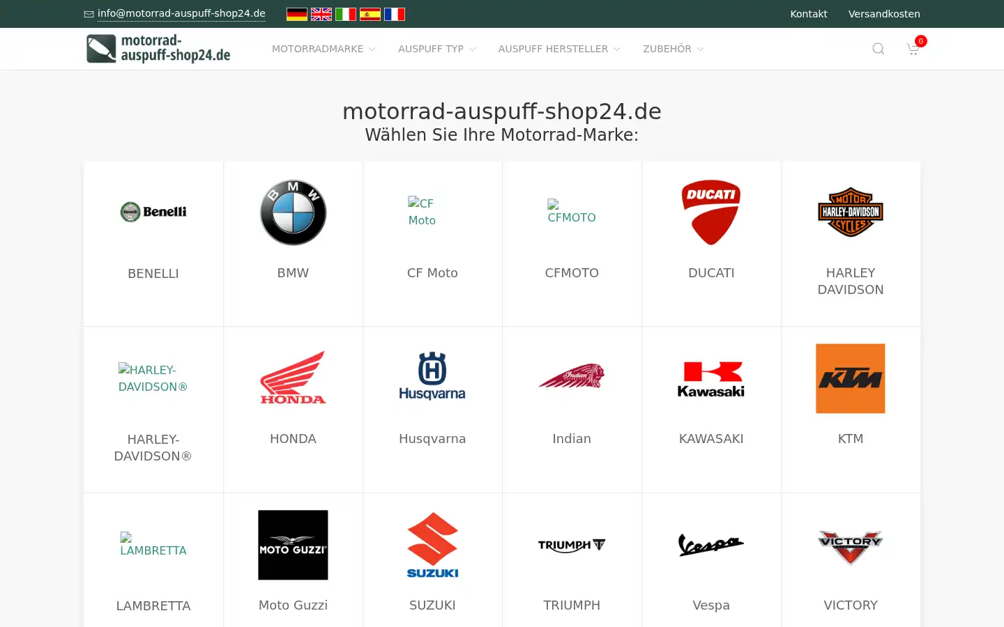Switch to the Italian flag language
Image resolution: width=1004 pixels, height=627 pixels.
[346, 14]
